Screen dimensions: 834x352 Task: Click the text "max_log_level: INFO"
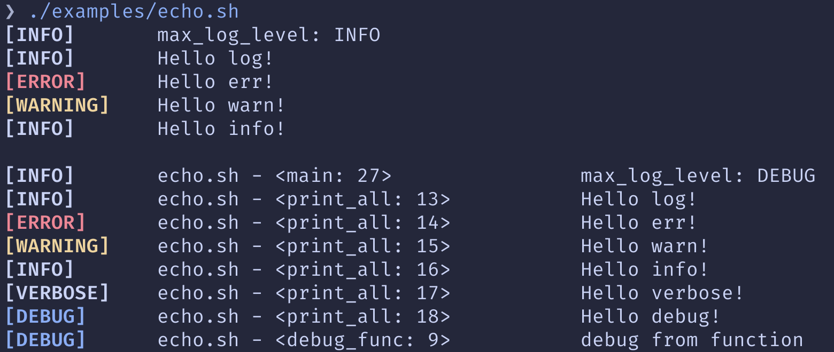(269, 35)
